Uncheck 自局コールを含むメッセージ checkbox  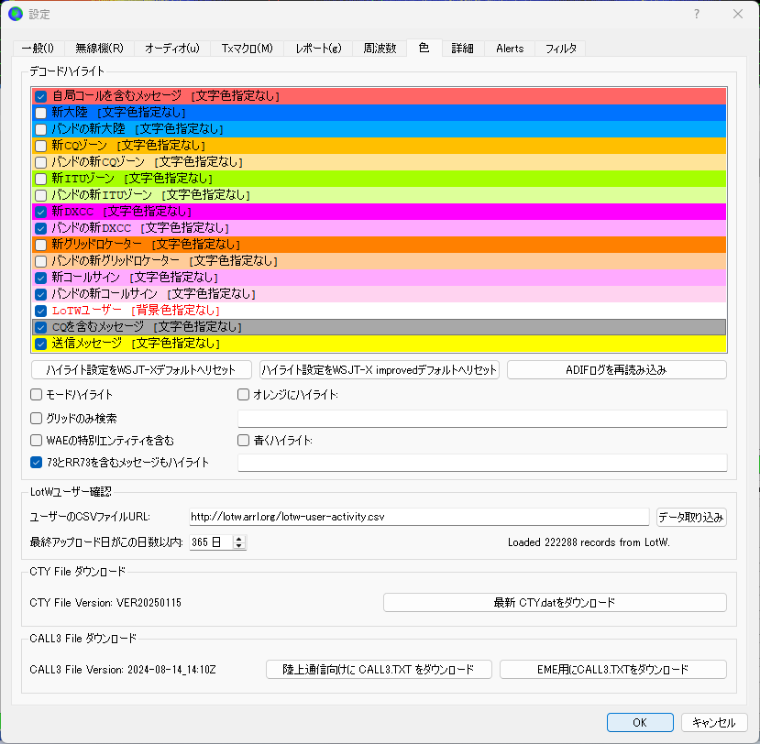[40, 96]
